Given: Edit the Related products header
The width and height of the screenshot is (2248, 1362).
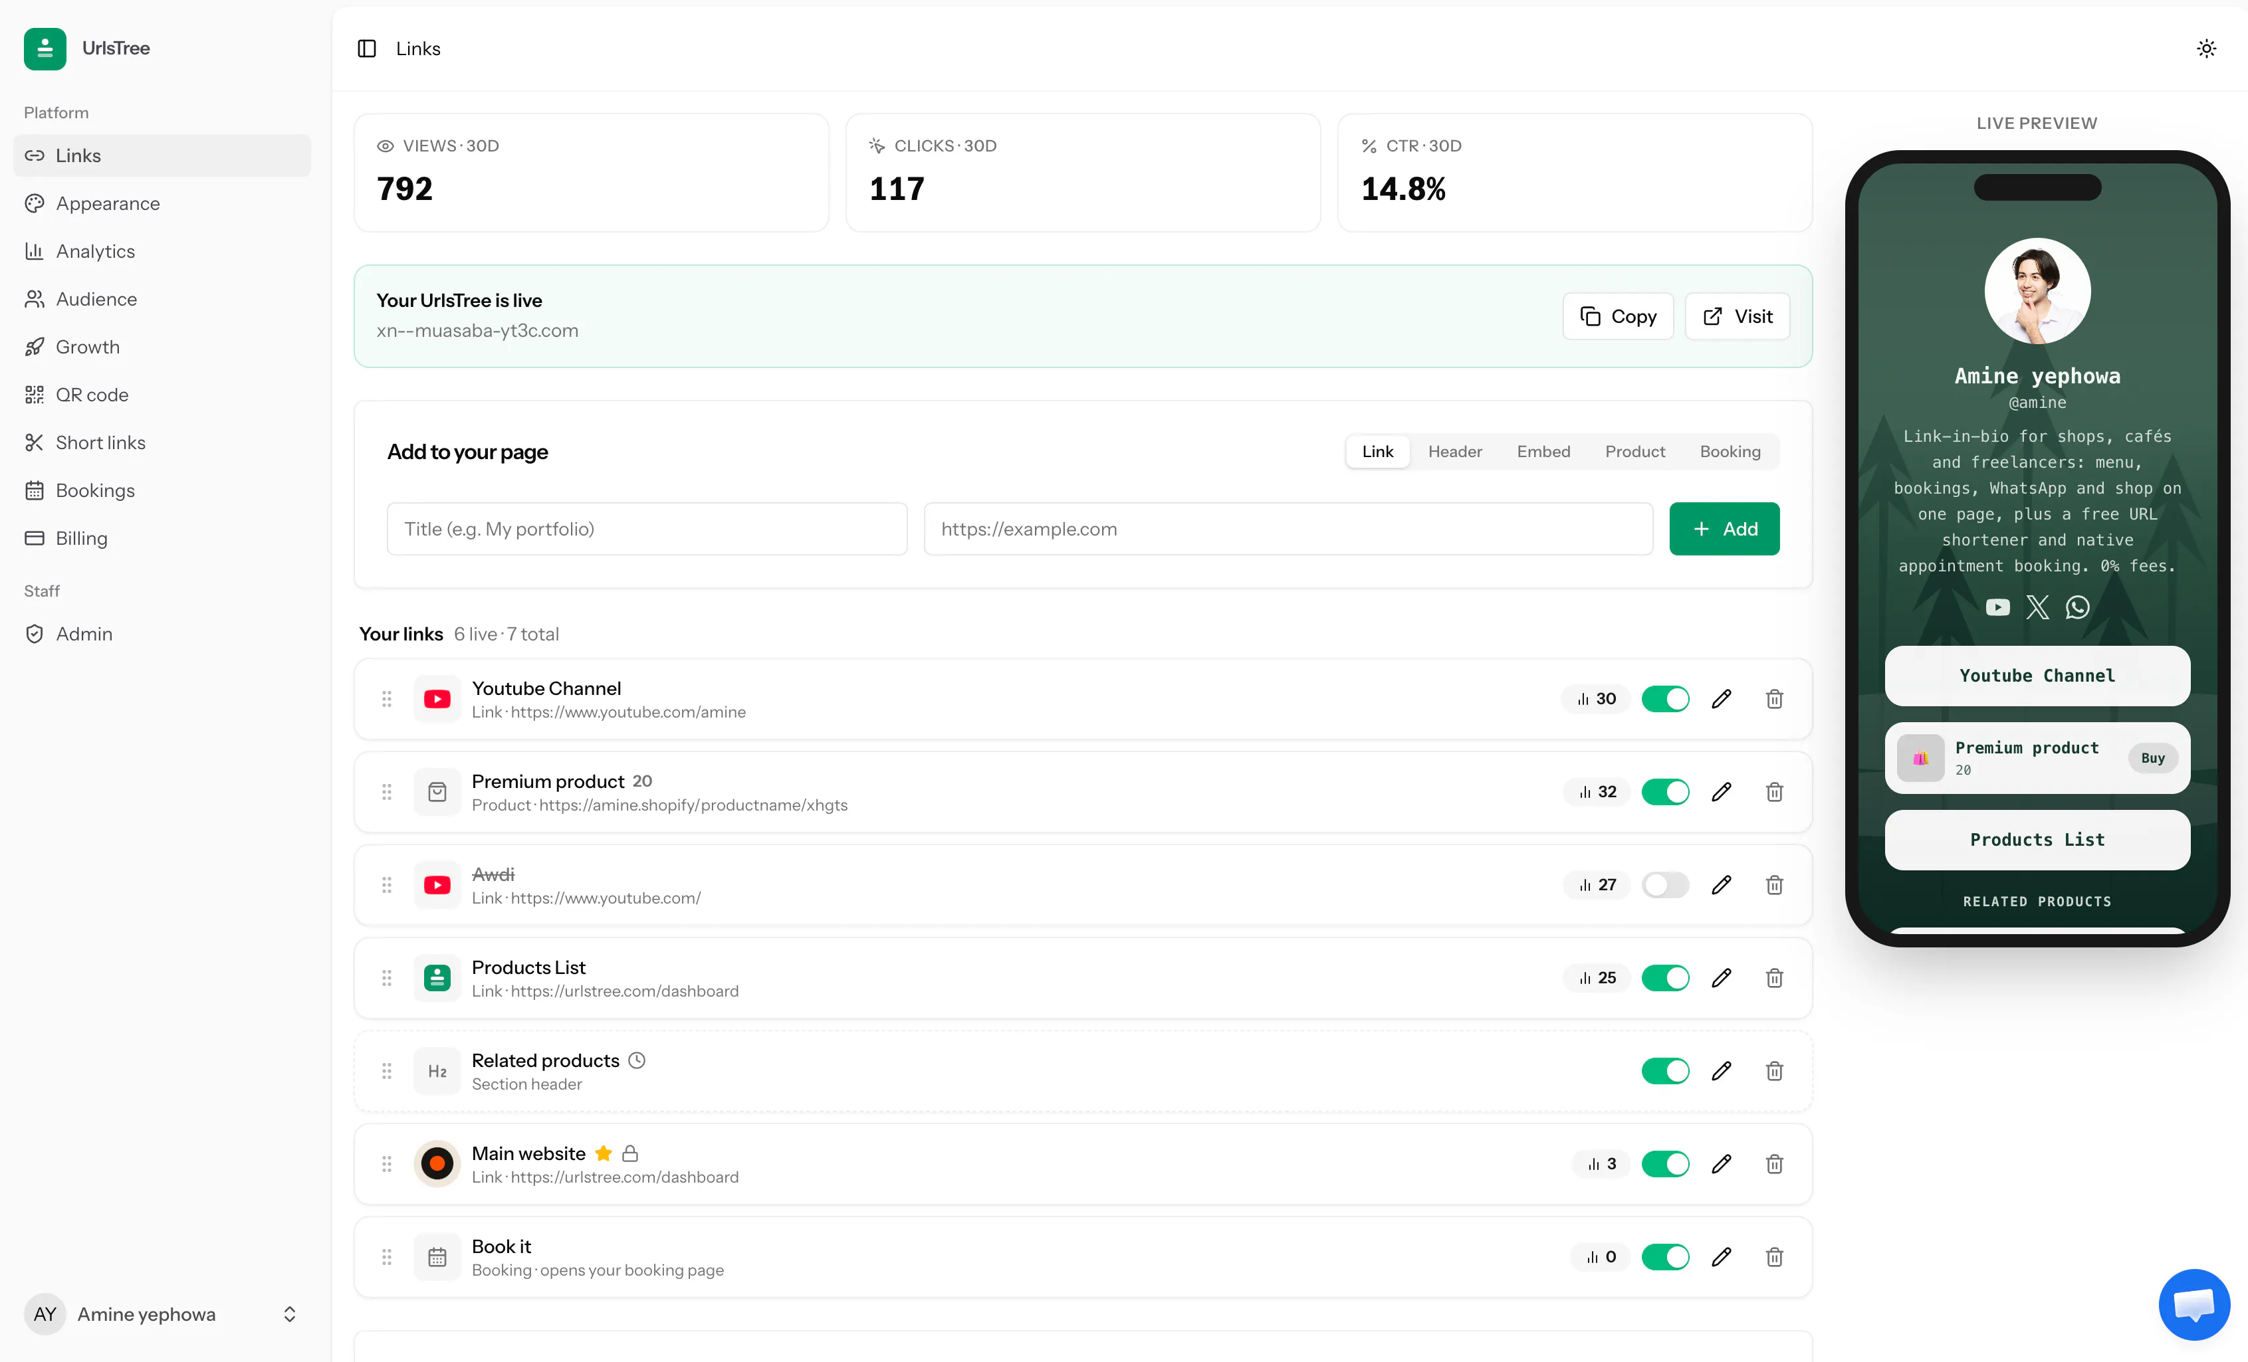Looking at the screenshot, I should coord(1721,1071).
